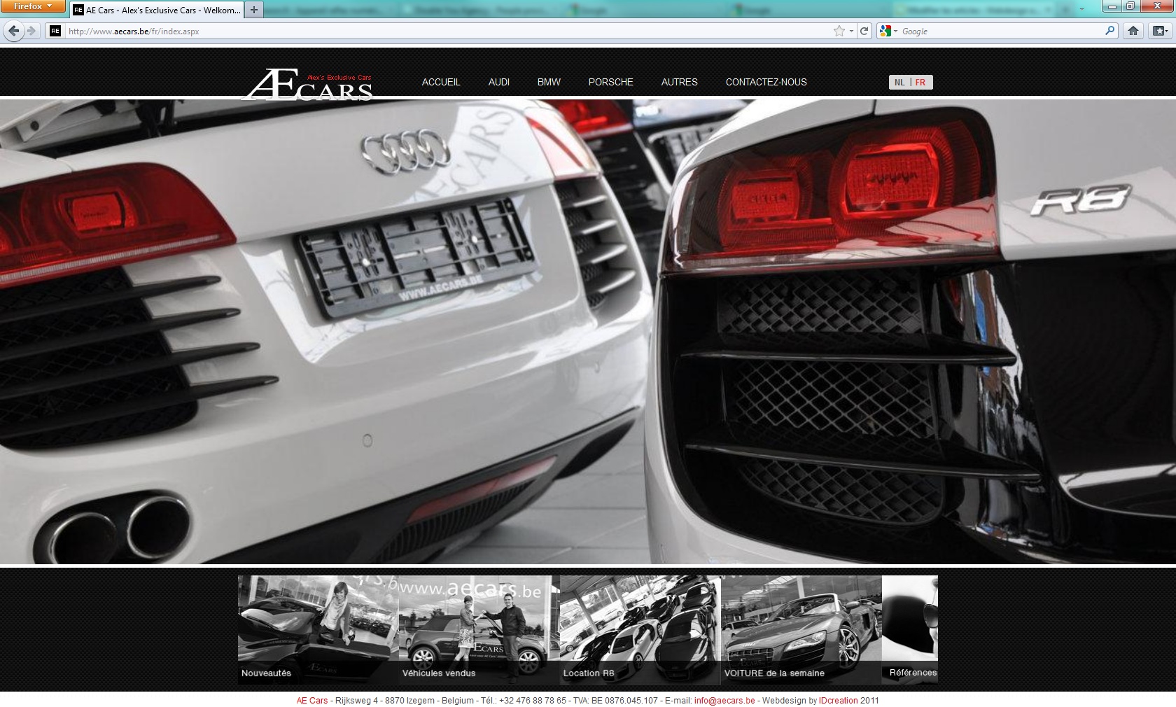Open the CONTACTEZ-NOUS menu item
This screenshot has height=707, width=1176.
pos(766,82)
